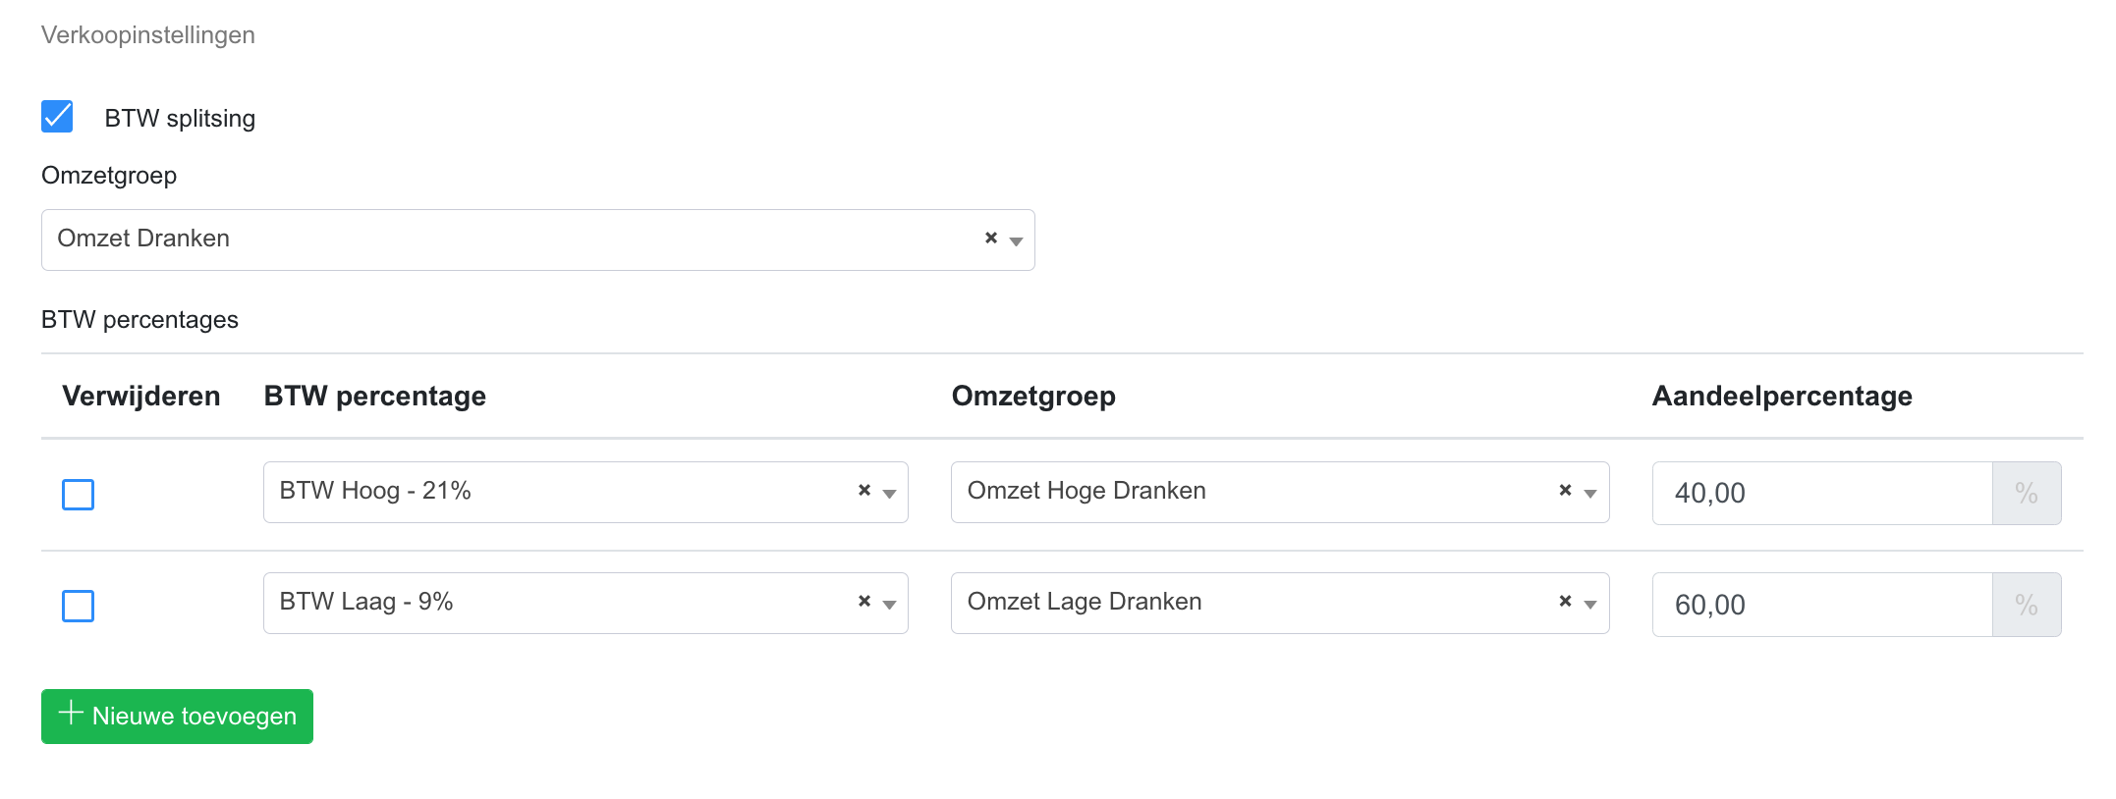
Task: Clear the Omzet Lage Dranken selection
Action: [1566, 602]
